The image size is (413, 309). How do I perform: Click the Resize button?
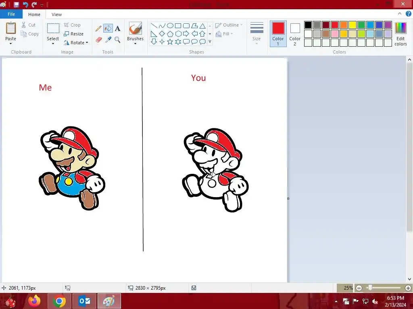74,34
